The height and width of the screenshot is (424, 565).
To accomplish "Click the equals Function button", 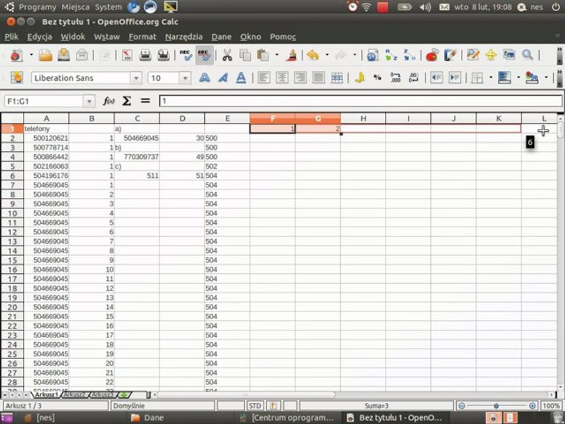I will [x=145, y=101].
